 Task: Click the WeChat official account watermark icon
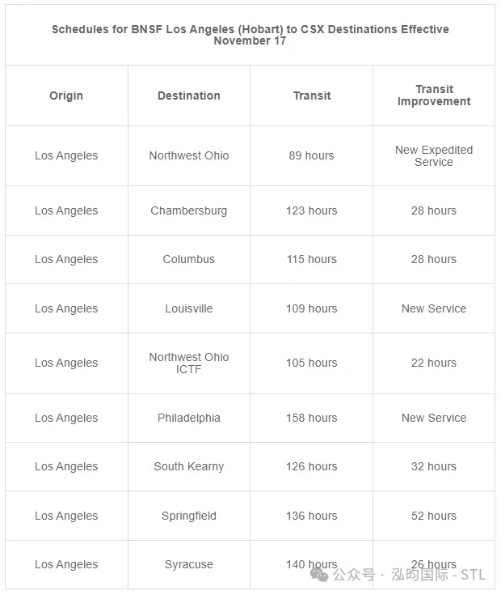322,574
